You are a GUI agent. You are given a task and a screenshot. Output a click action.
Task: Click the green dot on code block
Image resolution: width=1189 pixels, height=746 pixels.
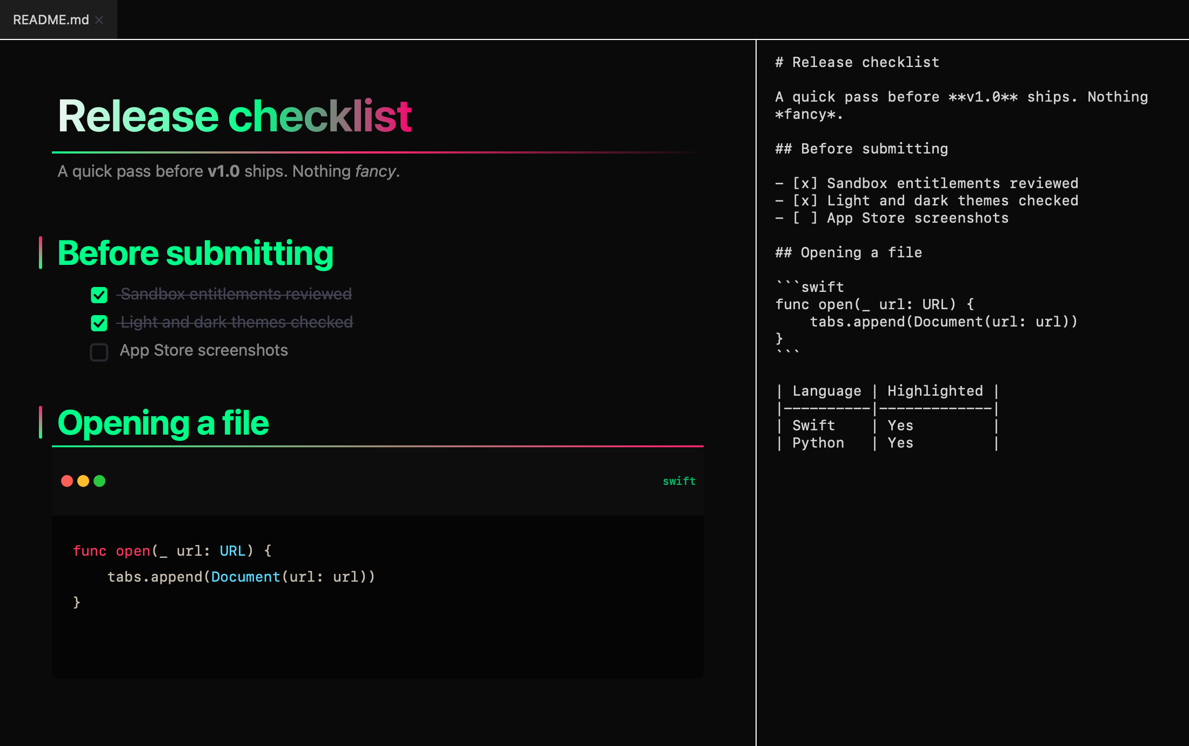coord(99,481)
